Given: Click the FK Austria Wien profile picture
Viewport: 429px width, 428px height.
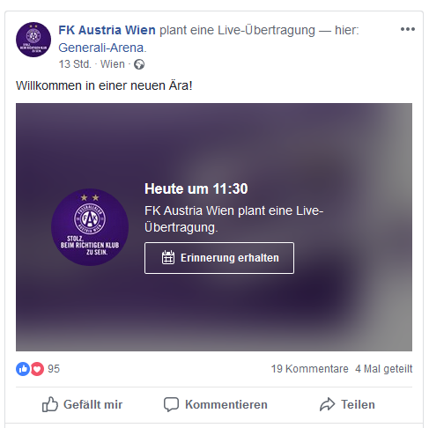Looking at the screenshot, I should 33,40.
